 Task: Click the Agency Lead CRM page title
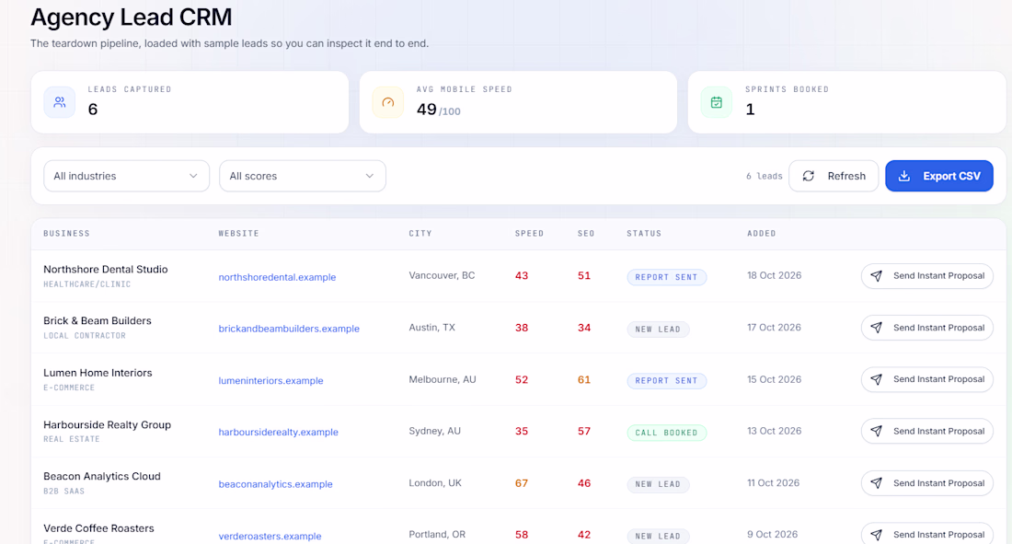tap(131, 17)
